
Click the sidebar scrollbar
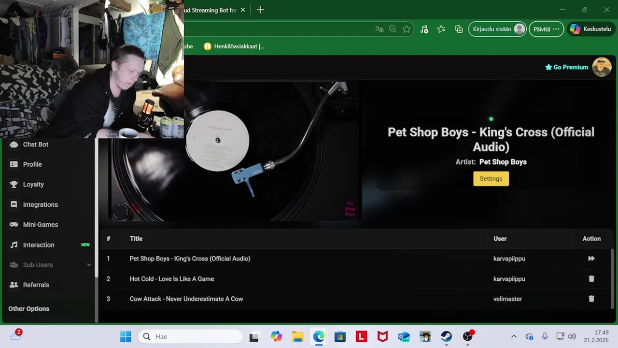coord(97,208)
